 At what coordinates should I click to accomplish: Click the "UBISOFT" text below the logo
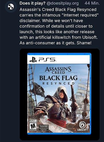pos(83,130)
